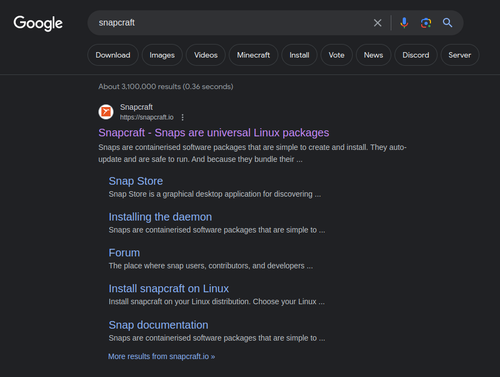Open the Google logo homepage
The image size is (500, 377).
(x=38, y=23)
